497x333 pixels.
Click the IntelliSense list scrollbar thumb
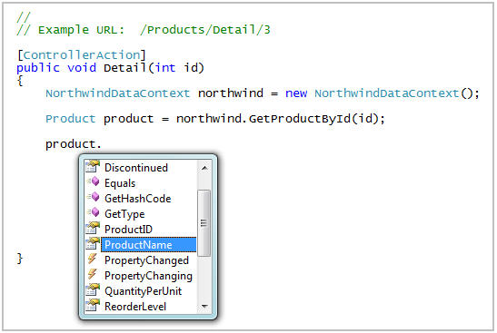click(x=204, y=223)
